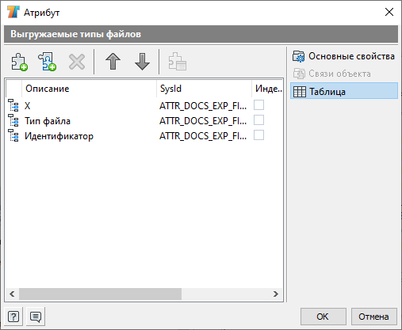Click the move up arrow icon
Image resolution: width=402 pixels, height=330 pixels.
pyautogui.click(x=113, y=62)
